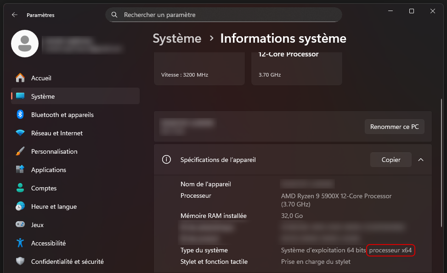The width and height of the screenshot is (447, 273).
Task: Collapse the Spécifications de l'appareil section
Action: coord(421,159)
